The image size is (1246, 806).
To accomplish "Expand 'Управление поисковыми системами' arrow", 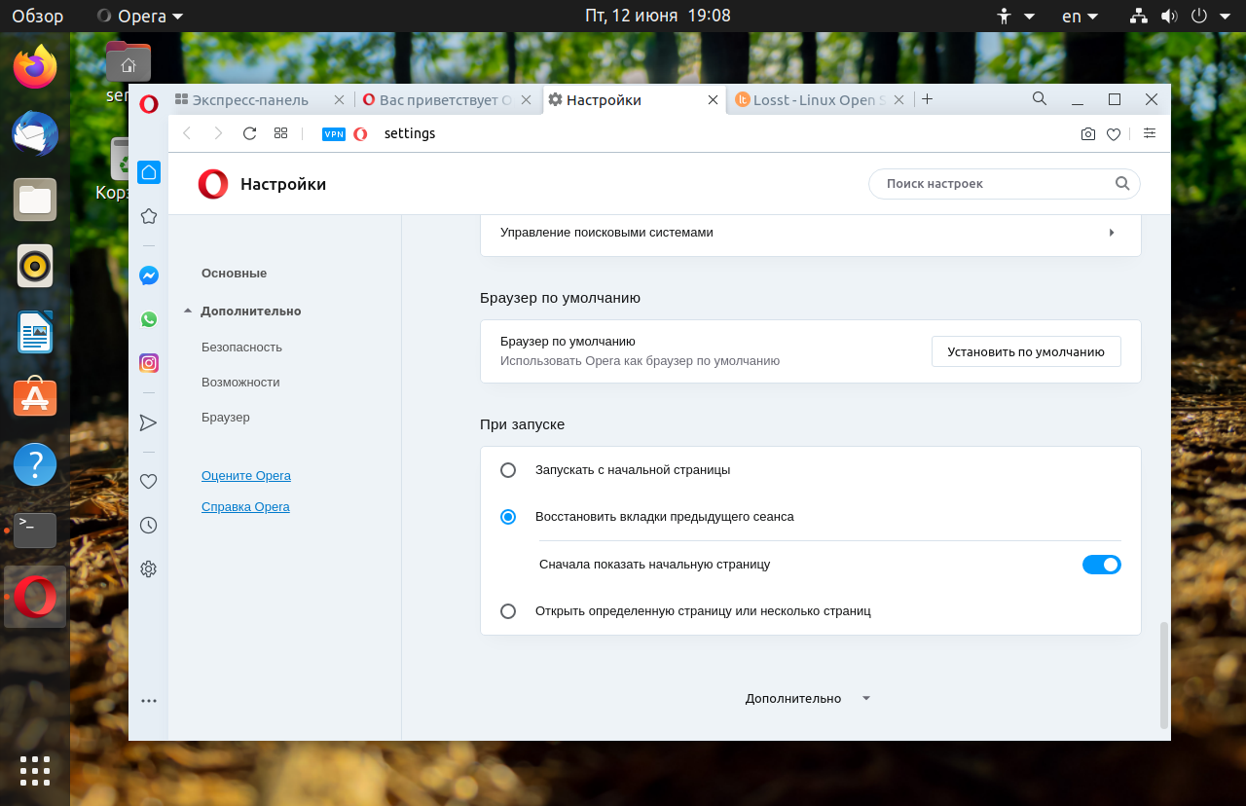I will [1111, 233].
